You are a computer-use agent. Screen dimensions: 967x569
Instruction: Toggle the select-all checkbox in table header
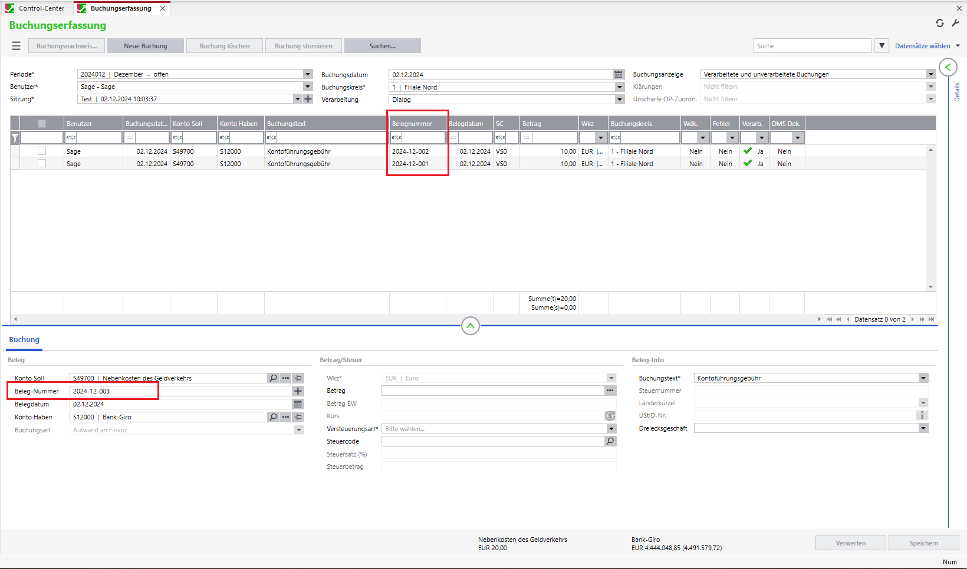point(42,124)
